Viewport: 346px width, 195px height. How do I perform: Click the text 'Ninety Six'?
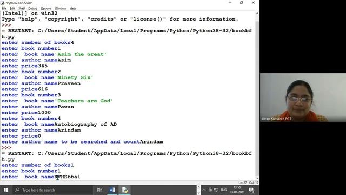click(x=74, y=77)
